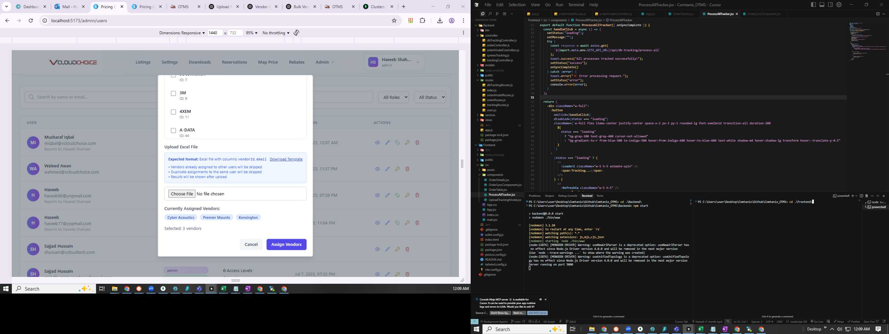The height and width of the screenshot is (334, 889).
Task: Open the Haseeb Shah admin profile dropdown
Action: click(394, 62)
